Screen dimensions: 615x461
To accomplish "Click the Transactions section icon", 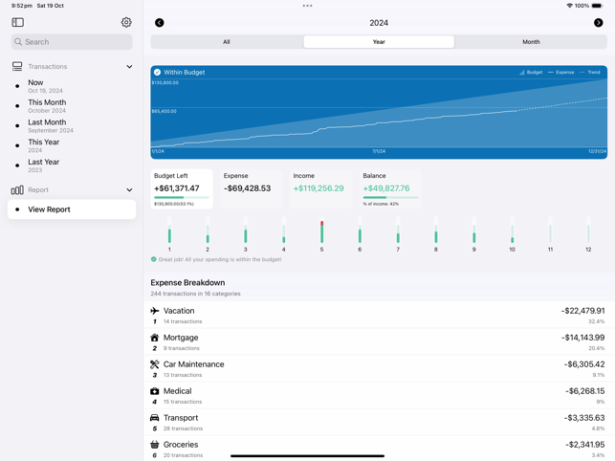I will 17,66.
